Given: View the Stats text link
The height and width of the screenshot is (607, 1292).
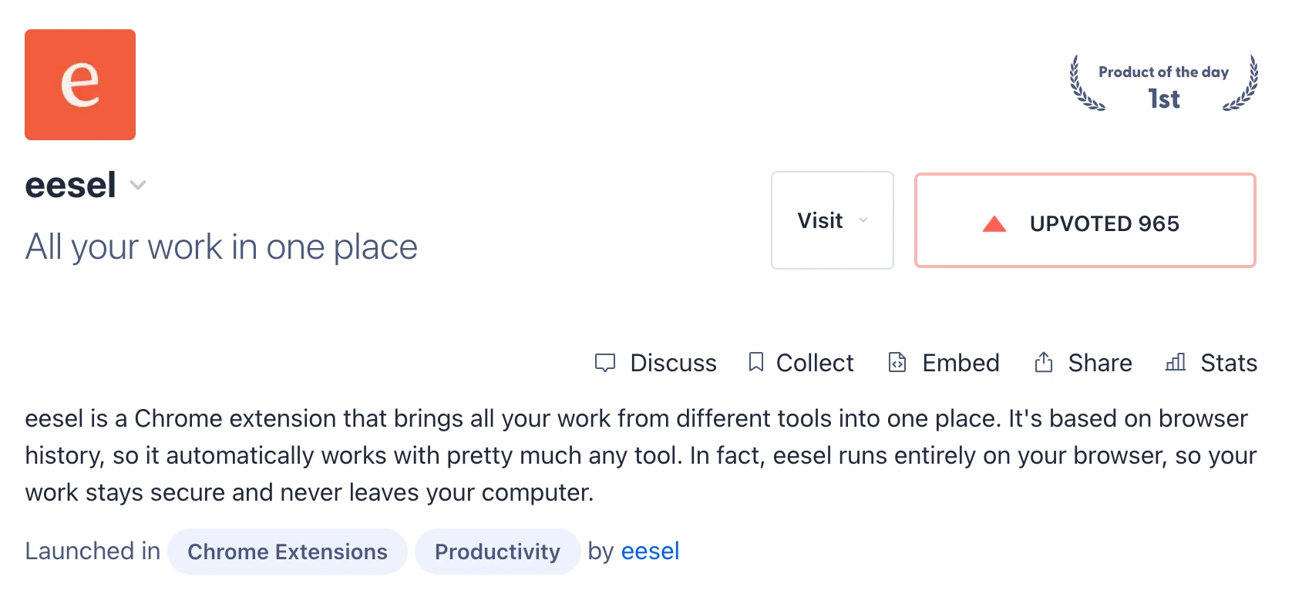Looking at the screenshot, I should coord(1229,363).
